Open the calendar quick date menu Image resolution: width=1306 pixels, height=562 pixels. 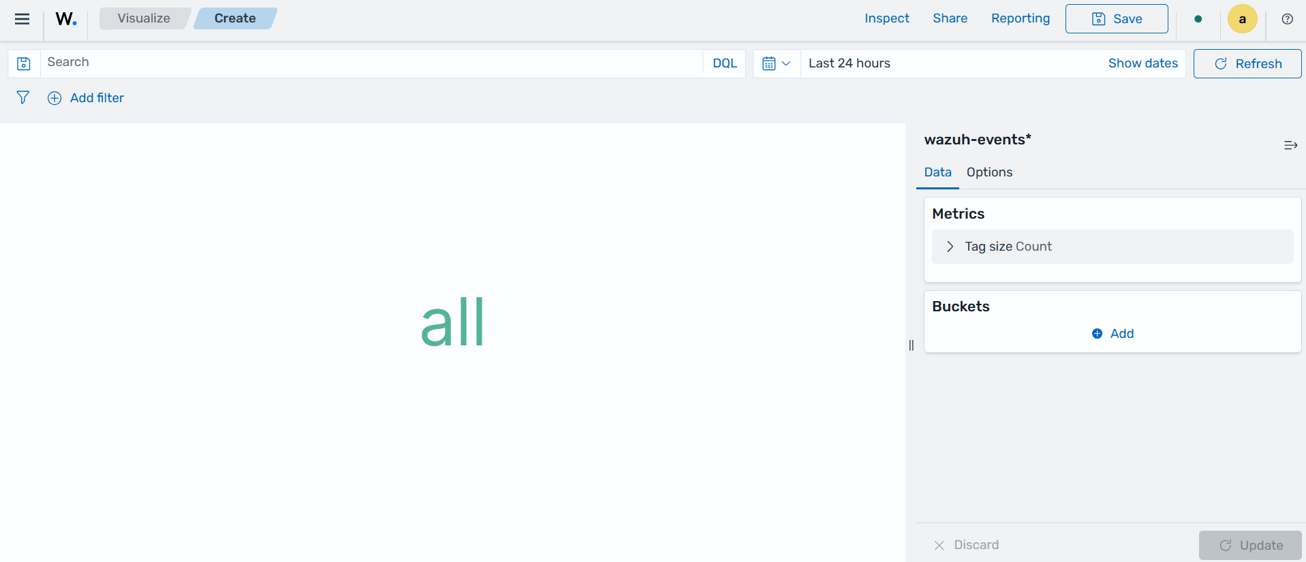point(776,63)
